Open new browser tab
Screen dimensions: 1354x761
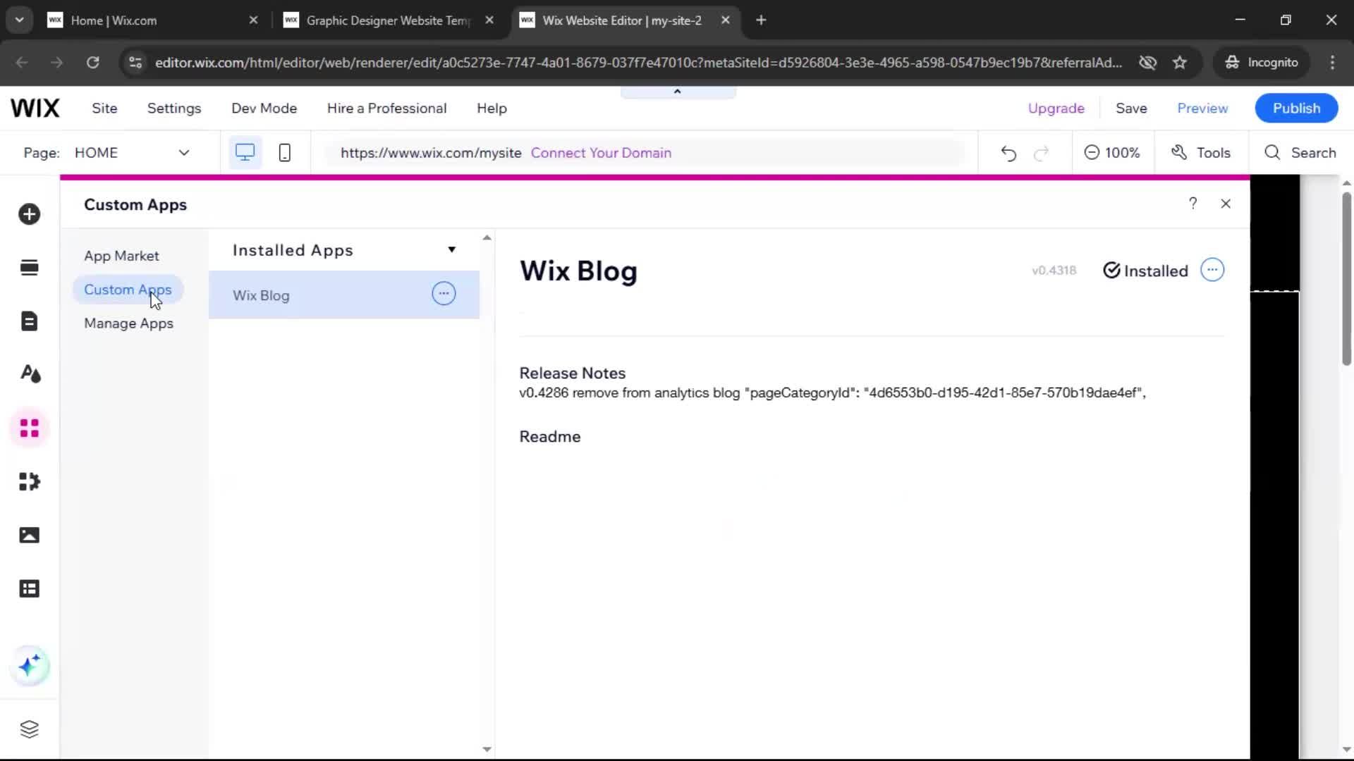(761, 20)
